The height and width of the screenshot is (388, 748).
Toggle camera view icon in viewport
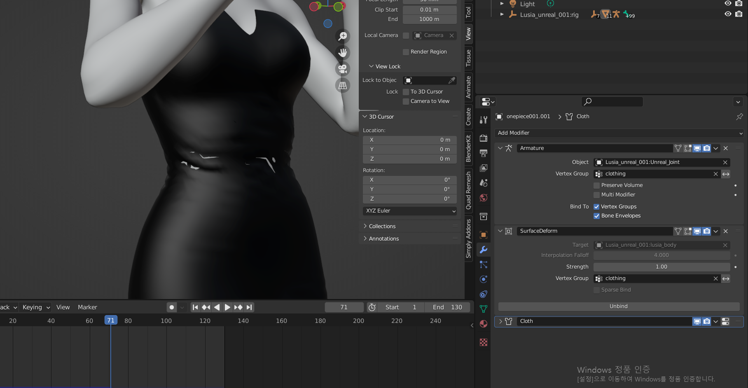point(342,69)
